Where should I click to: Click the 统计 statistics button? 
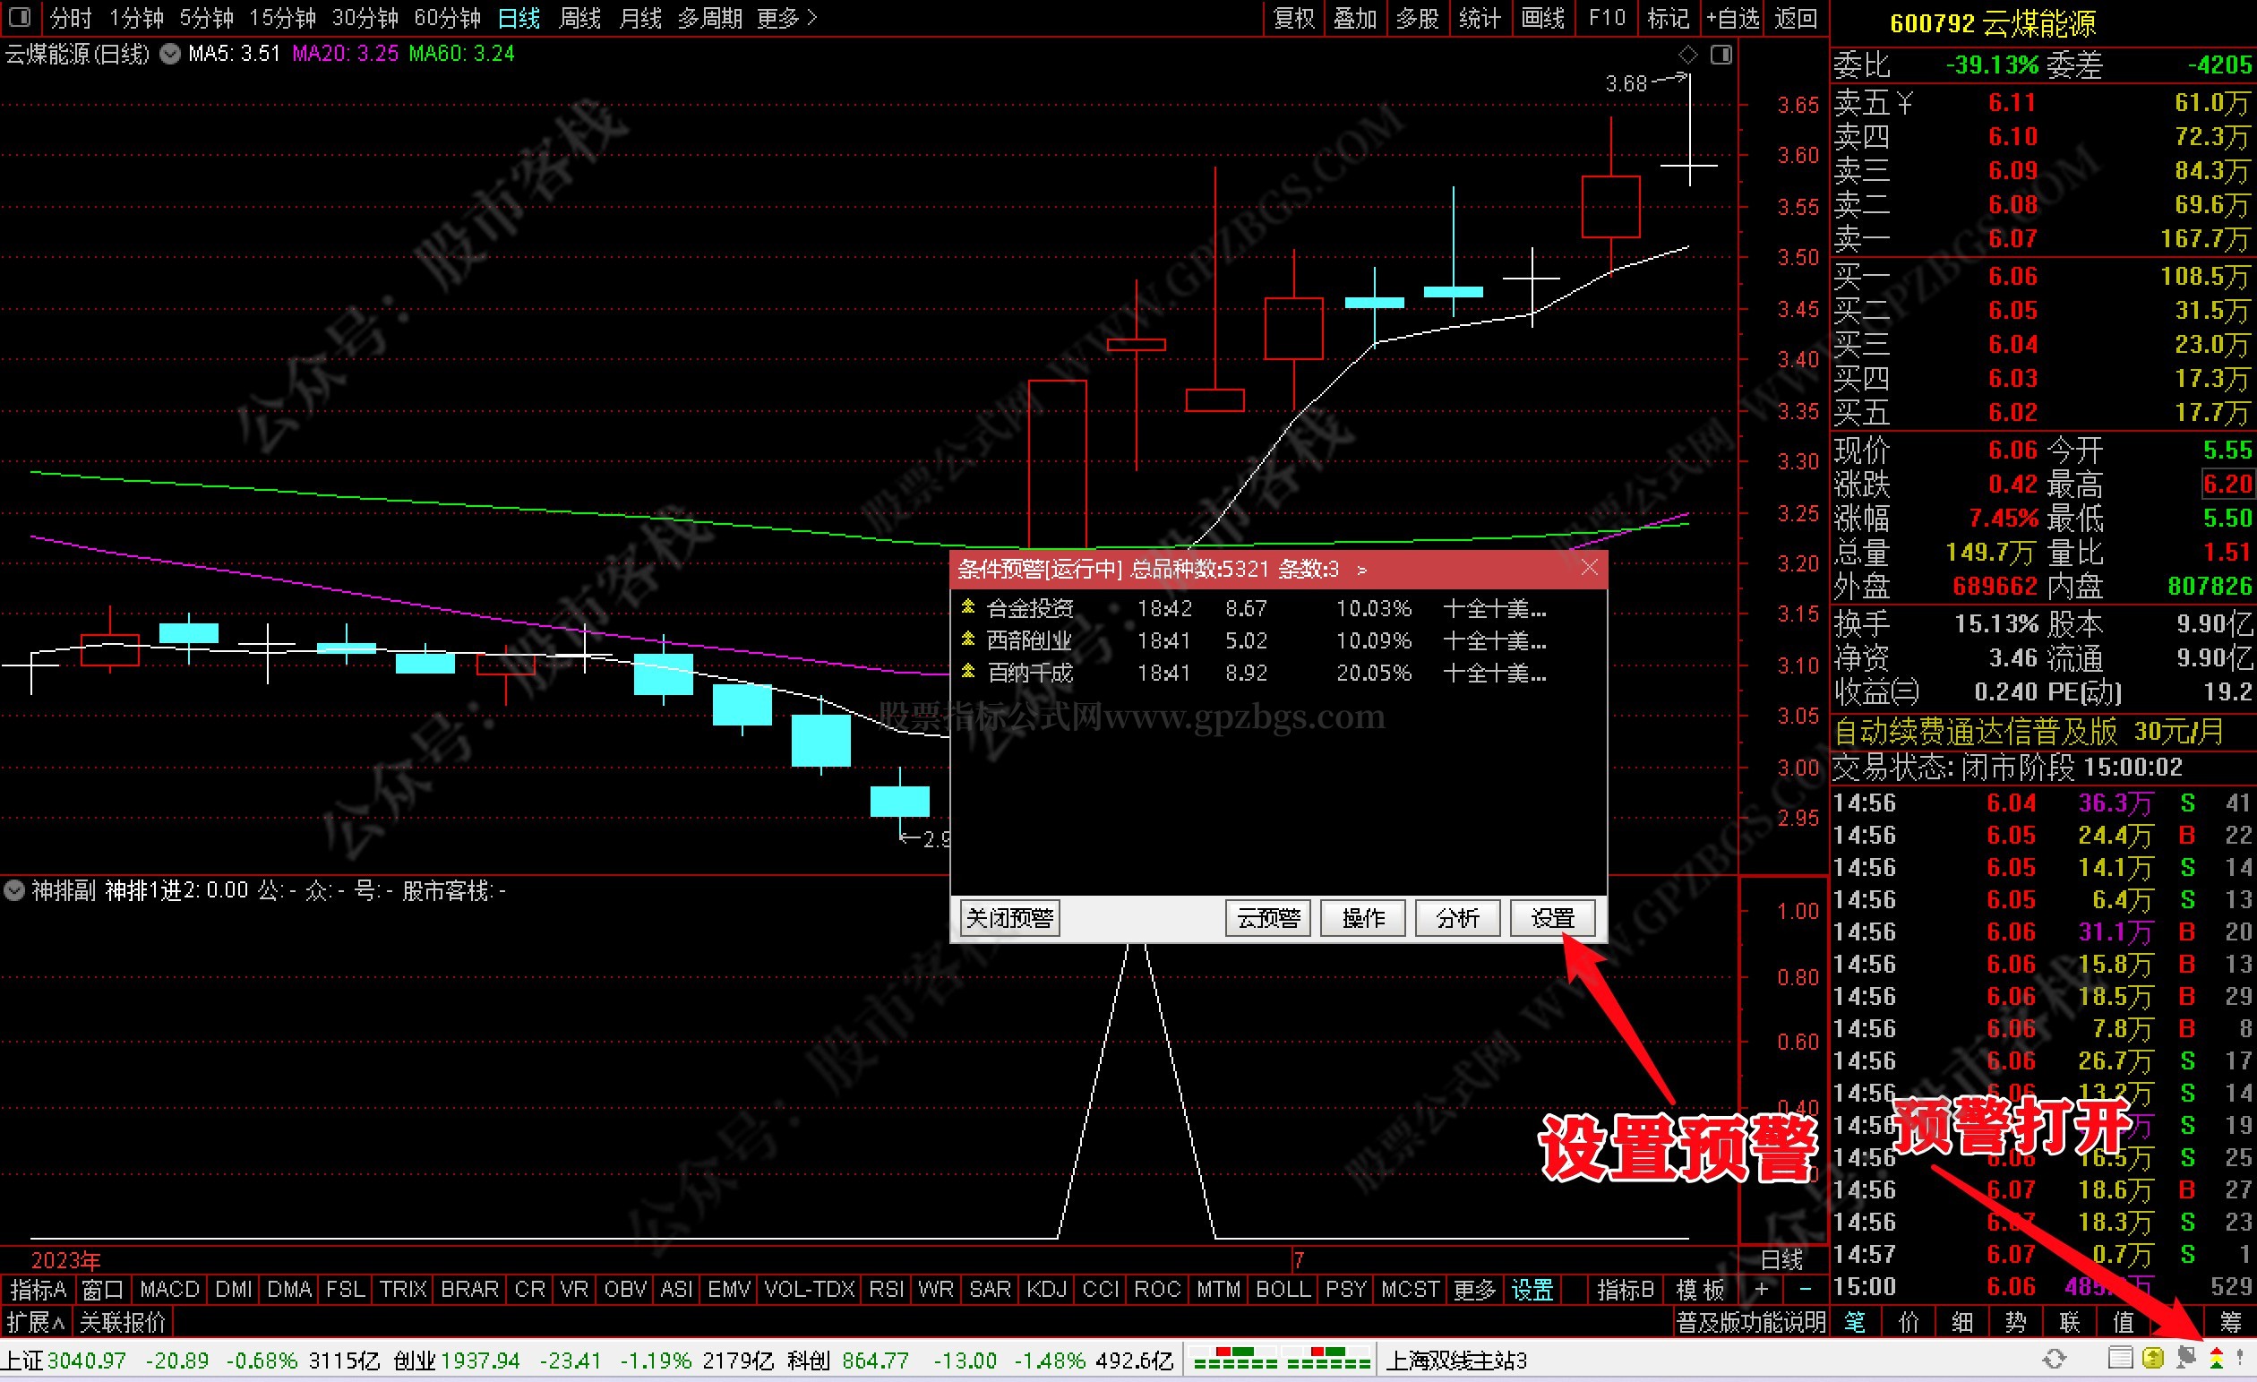(x=1480, y=17)
